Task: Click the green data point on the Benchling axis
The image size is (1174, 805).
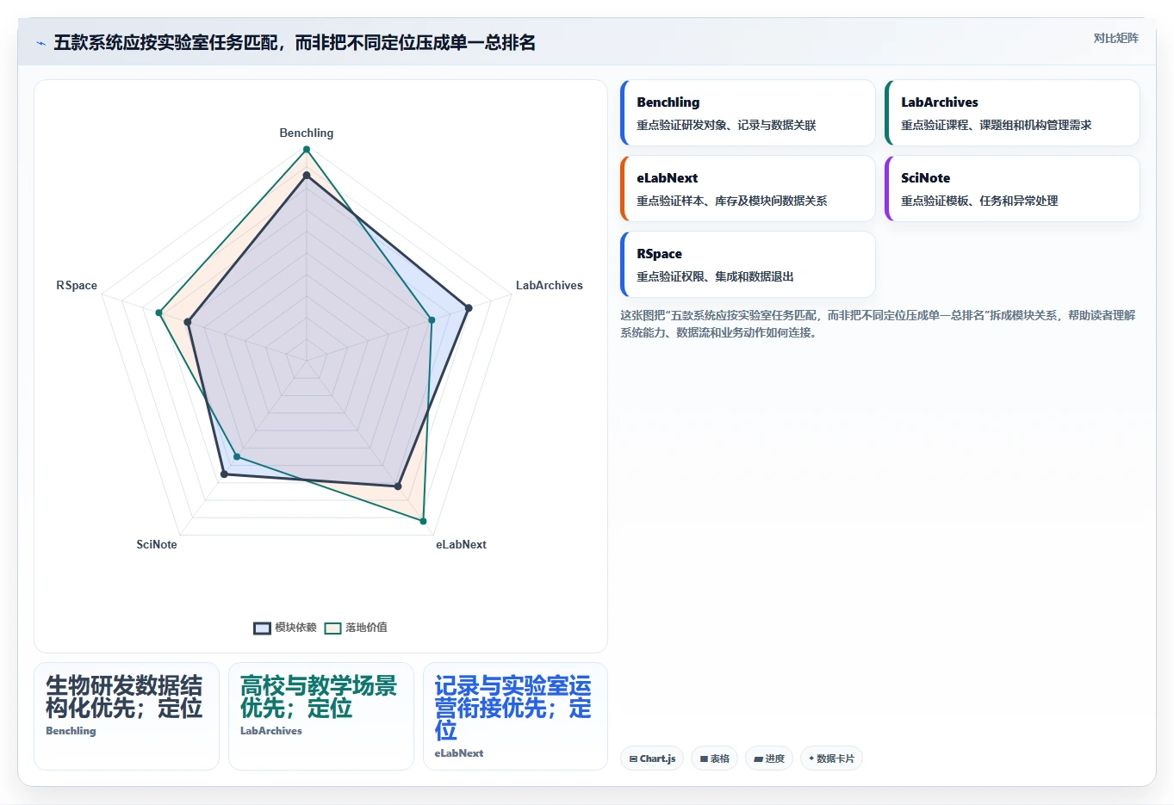Action: pyautogui.click(x=307, y=150)
